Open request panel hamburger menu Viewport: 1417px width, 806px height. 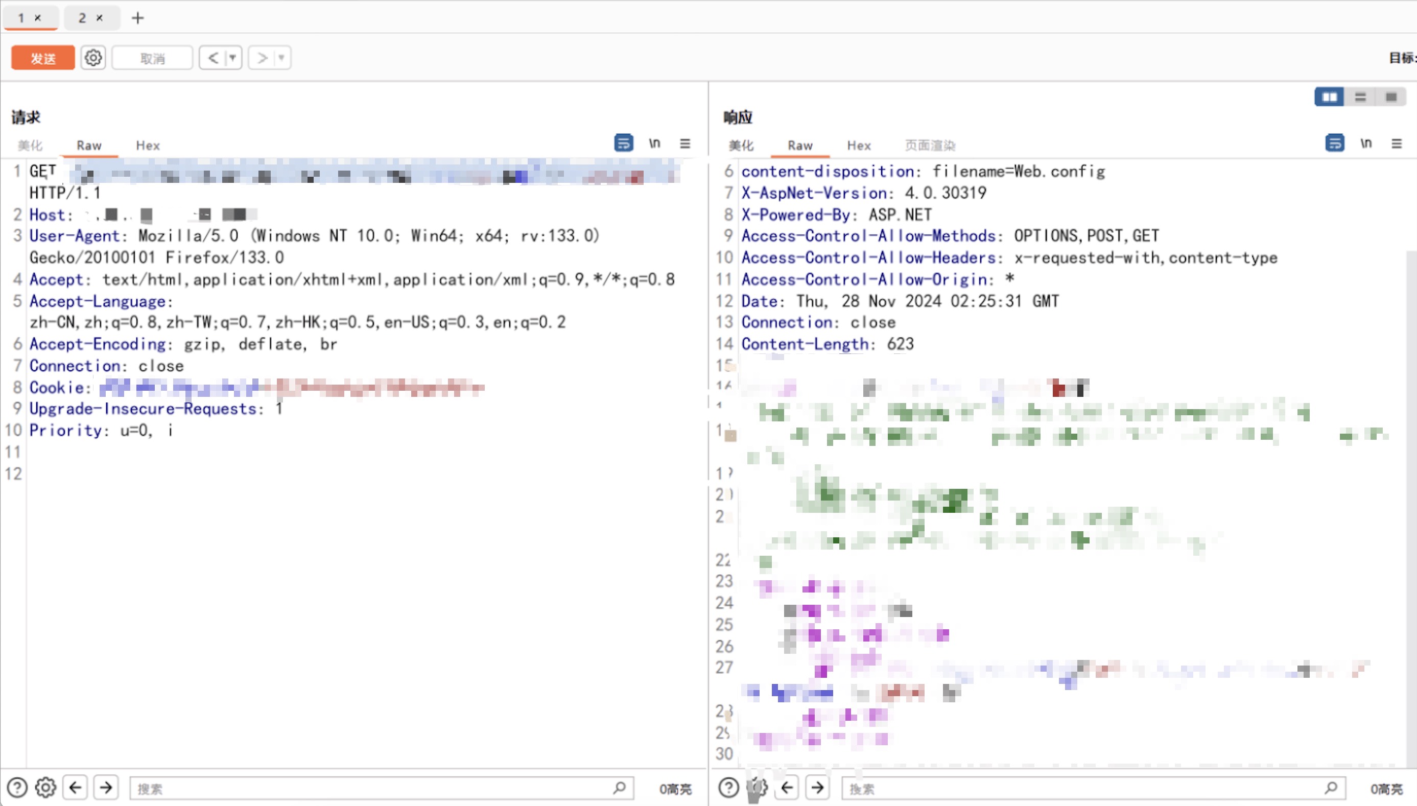pos(685,144)
